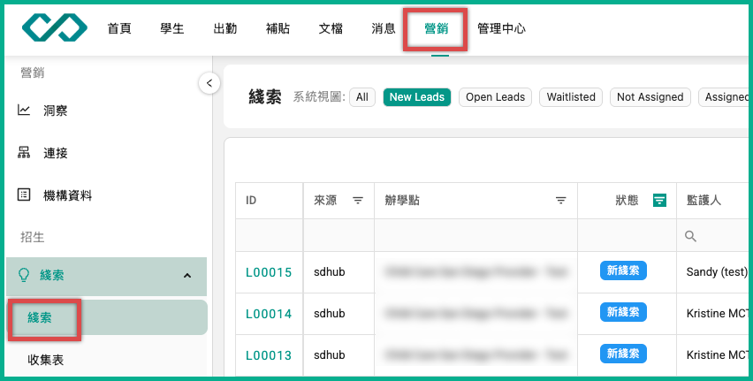Screen dimensions: 753x381
Task: Open the 文檔 menu
Action: [x=331, y=29]
